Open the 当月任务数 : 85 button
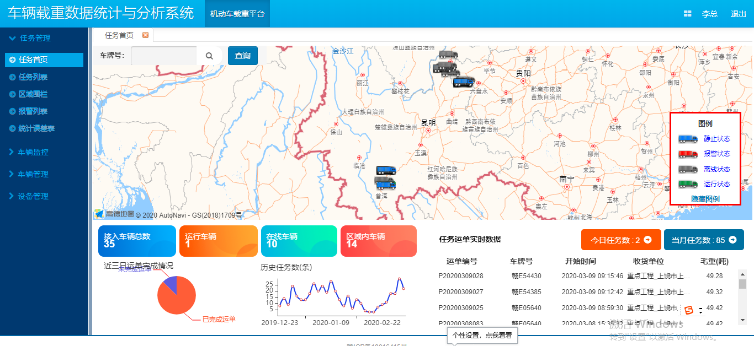Screen dimensions: 754x346 point(704,240)
